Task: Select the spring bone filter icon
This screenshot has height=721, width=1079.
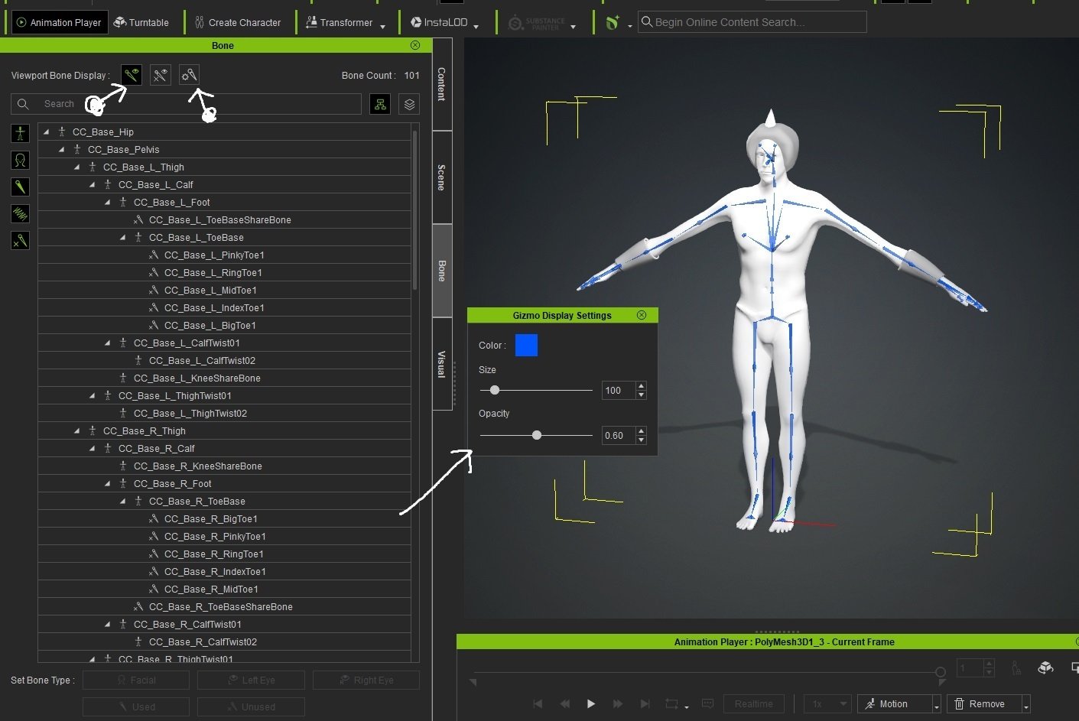Action: pos(21,213)
